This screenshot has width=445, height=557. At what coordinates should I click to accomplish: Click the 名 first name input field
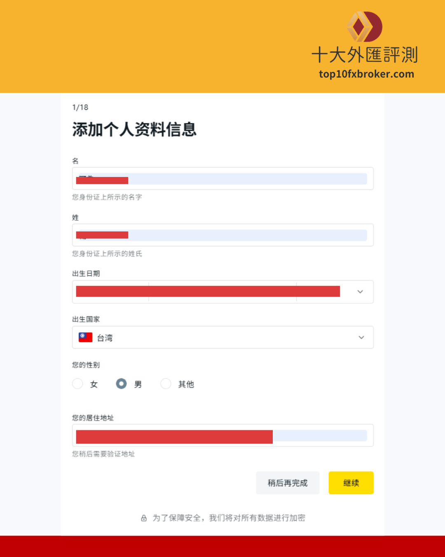(223, 179)
